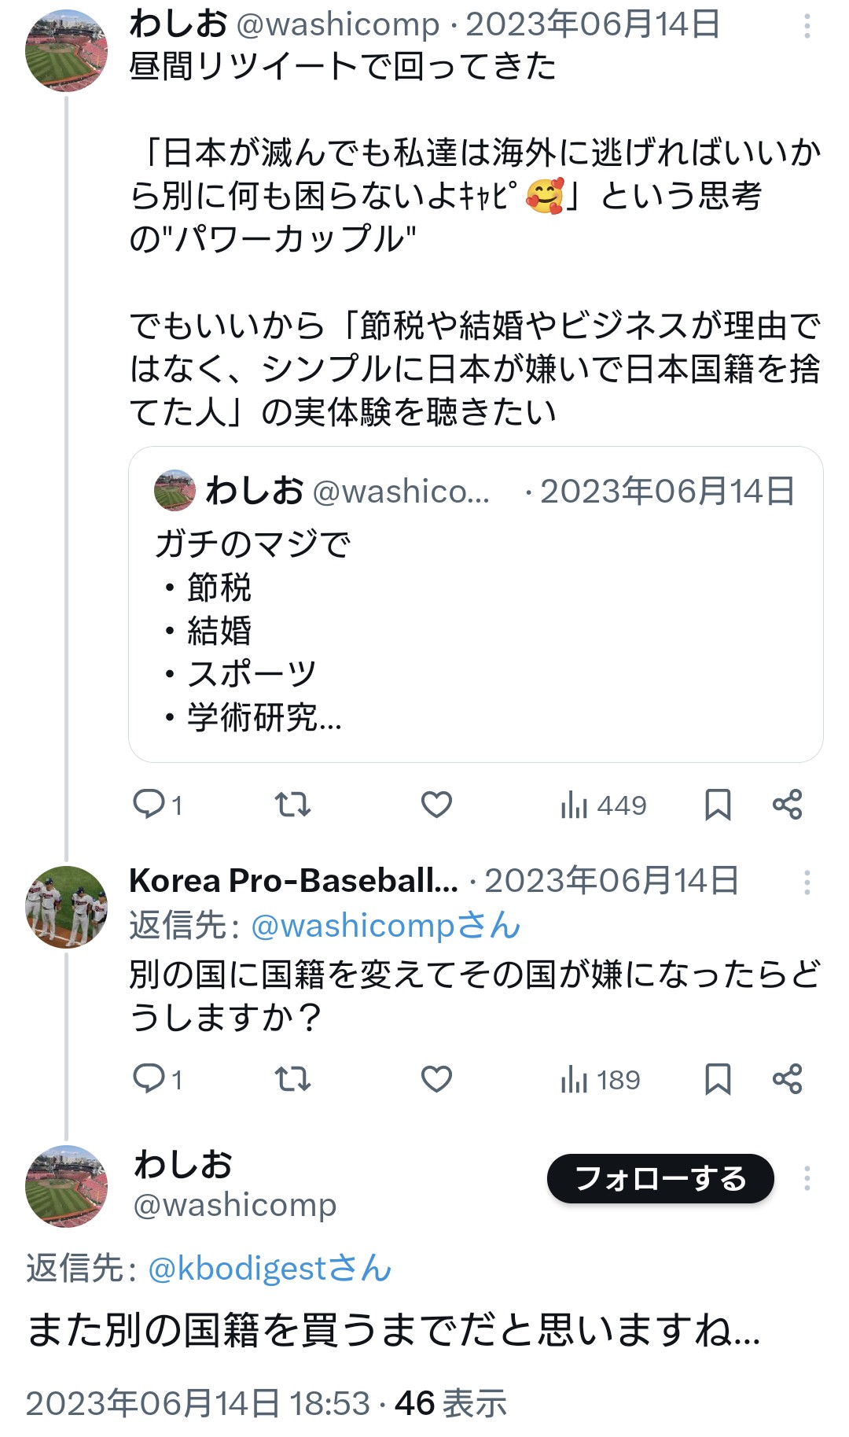The height and width of the screenshot is (1437, 849).
Task: Open more options for the top tweet
Action: pyautogui.click(x=807, y=27)
